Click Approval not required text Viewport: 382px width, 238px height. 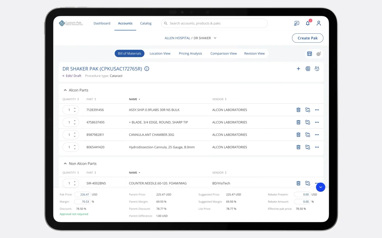click(74, 214)
